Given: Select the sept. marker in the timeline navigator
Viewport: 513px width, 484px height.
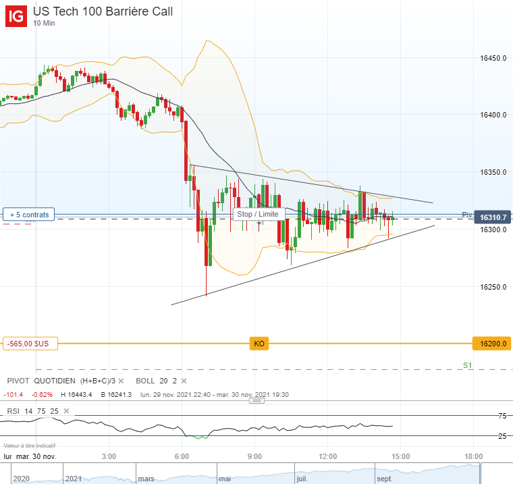Looking at the screenshot, I should click(385, 479).
